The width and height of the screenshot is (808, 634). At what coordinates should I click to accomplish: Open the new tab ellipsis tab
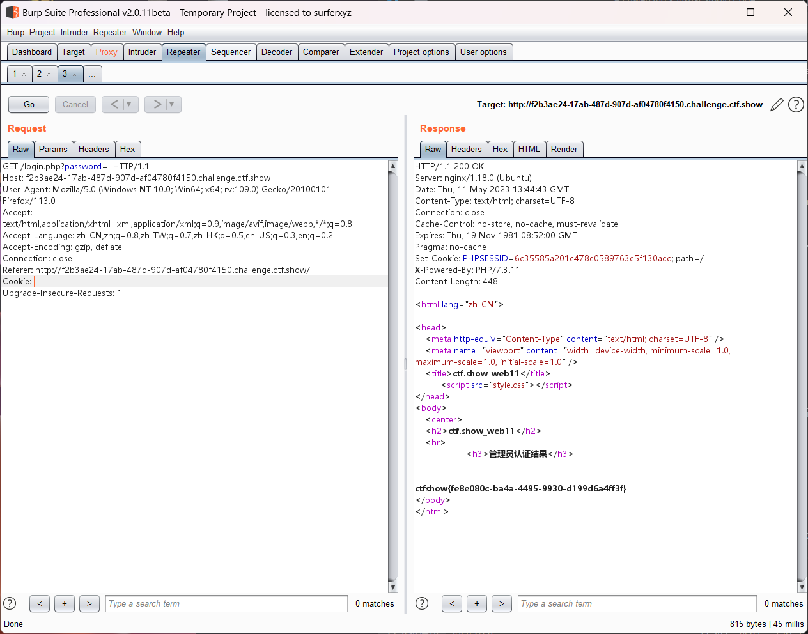tap(92, 74)
